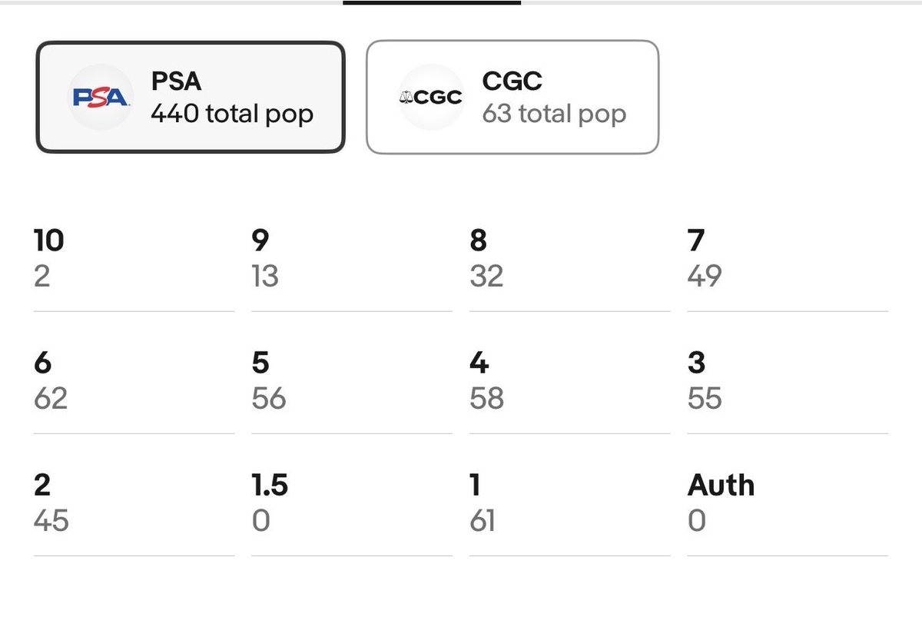
Task: Click the '440 total pop' text
Action: 232,114
